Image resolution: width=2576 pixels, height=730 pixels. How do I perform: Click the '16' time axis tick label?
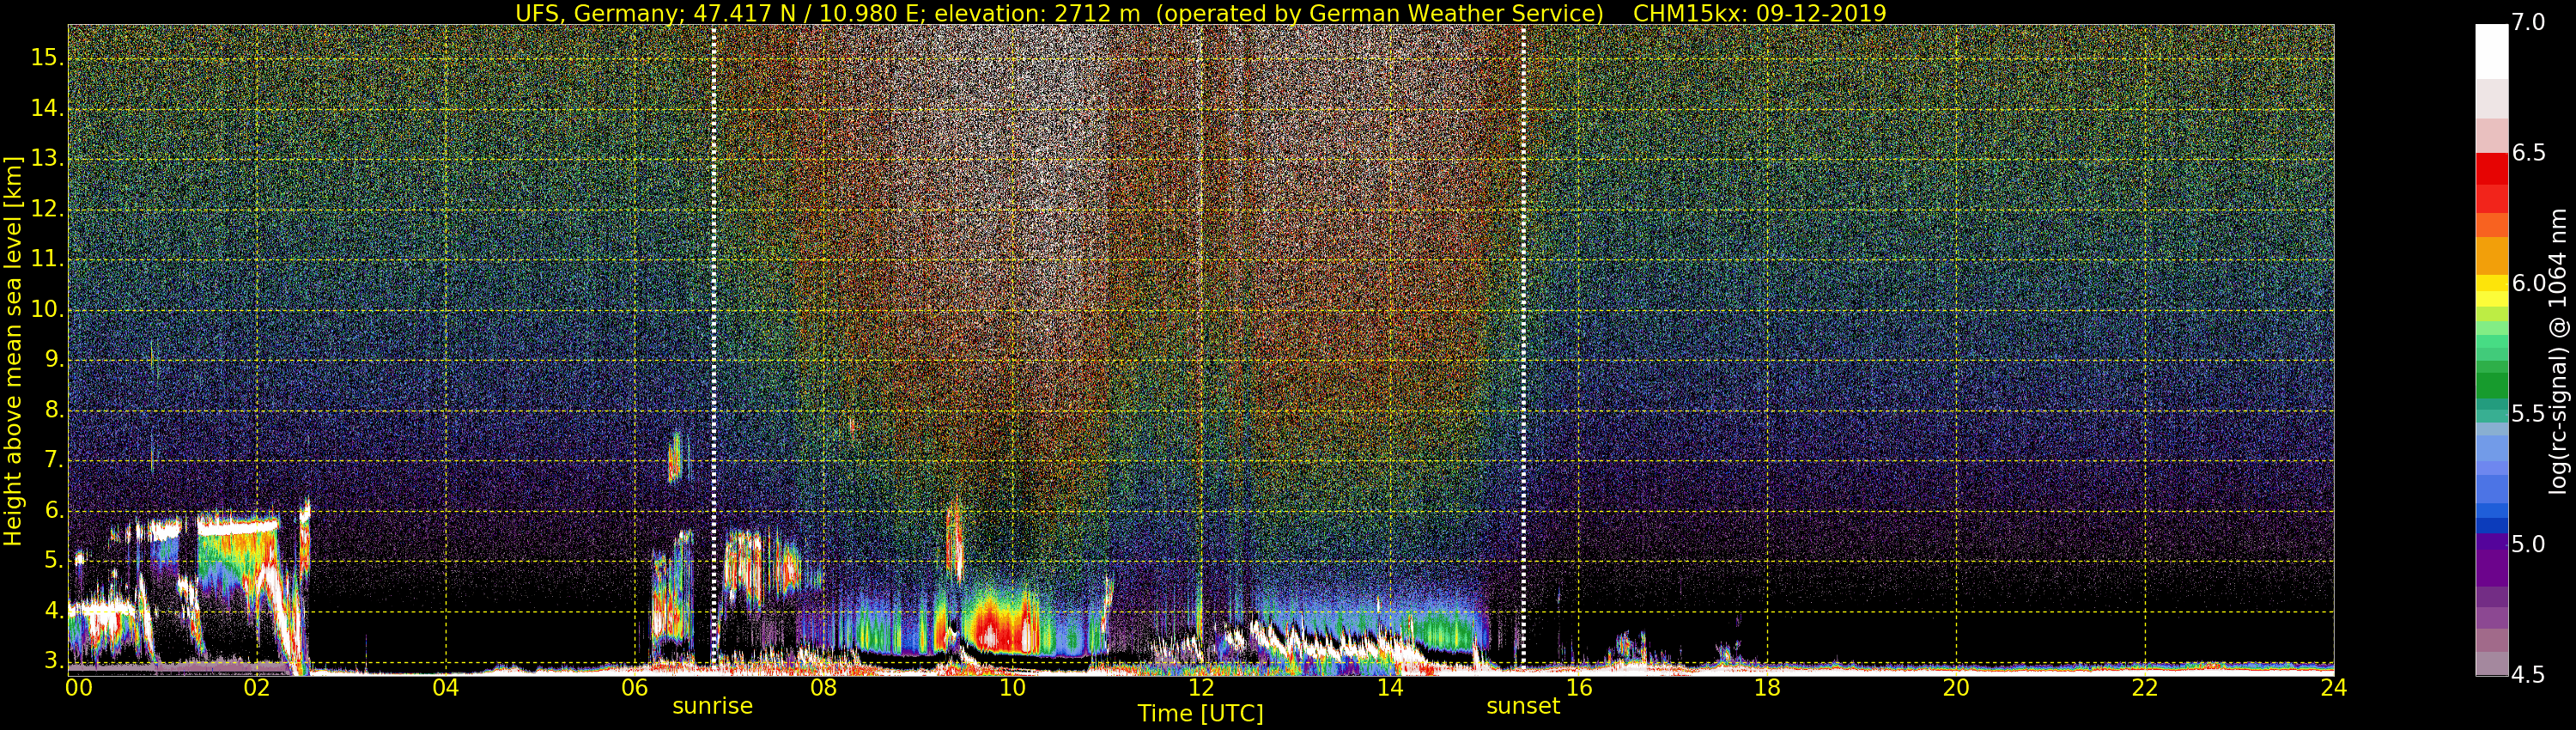1579,688
